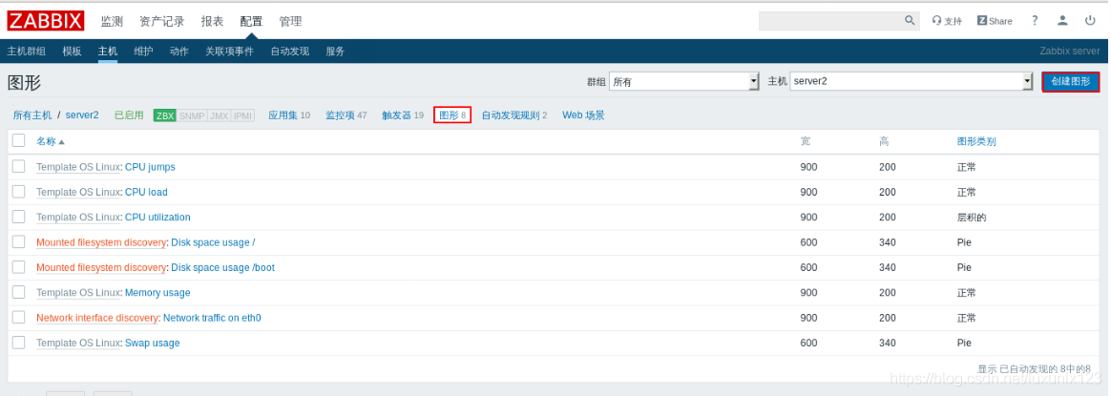Go to the 自动发现 submenu
The height and width of the screenshot is (396, 1111).
click(x=290, y=51)
